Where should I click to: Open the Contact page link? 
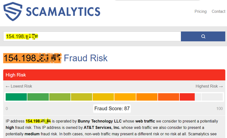pyautogui.click(x=218, y=11)
